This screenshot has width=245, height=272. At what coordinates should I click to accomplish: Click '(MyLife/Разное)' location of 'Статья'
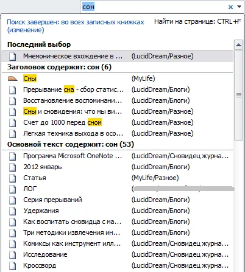pyautogui.click(x=155, y=178)
